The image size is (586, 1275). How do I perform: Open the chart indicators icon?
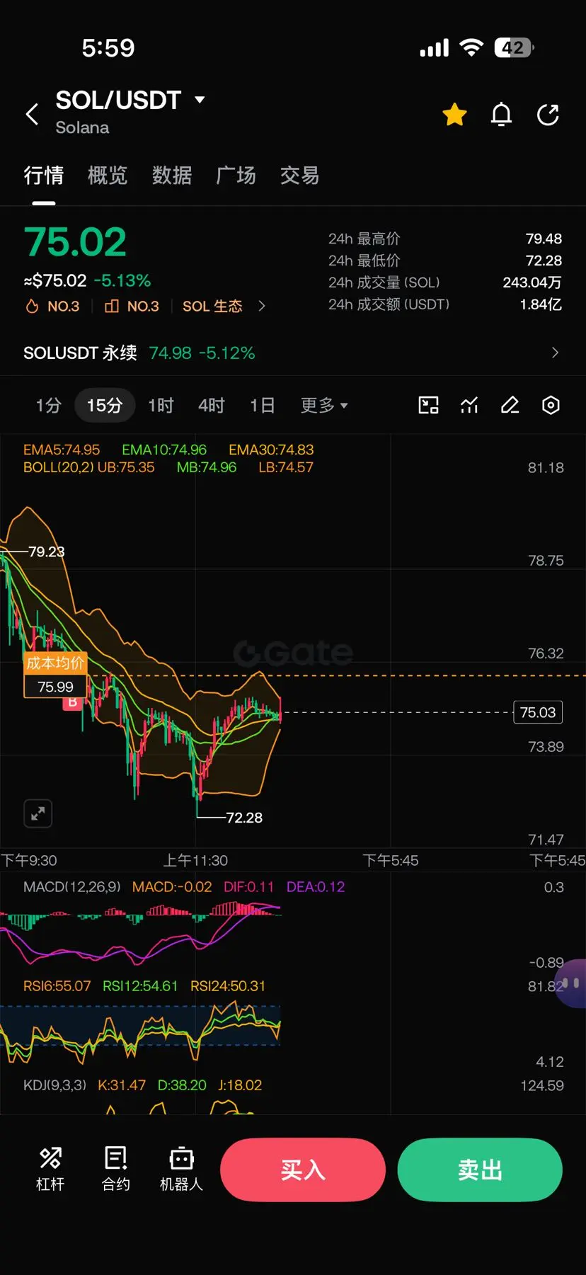[x=469, y=405]
